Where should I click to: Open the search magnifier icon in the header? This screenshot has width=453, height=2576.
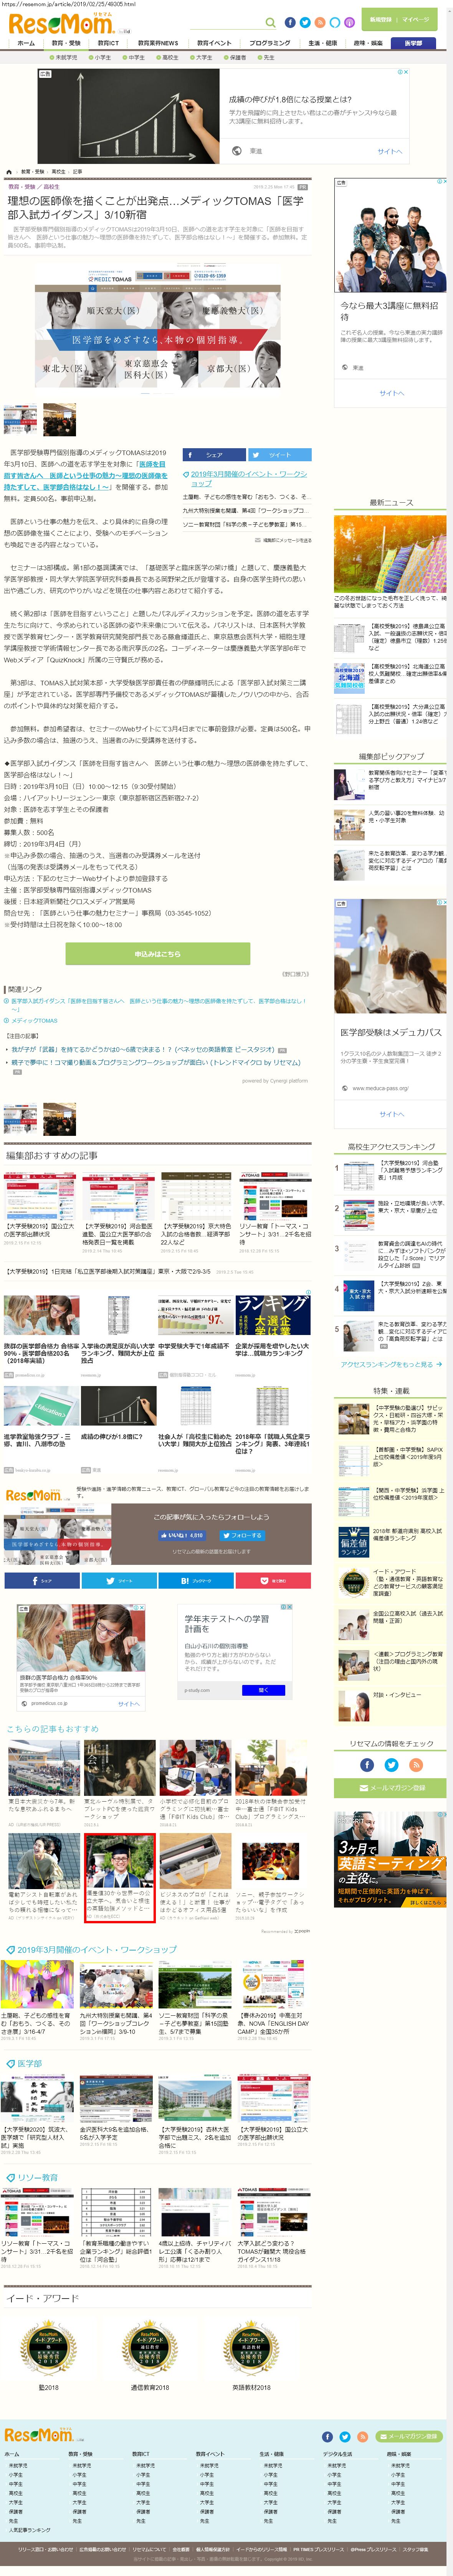[270, 22]
